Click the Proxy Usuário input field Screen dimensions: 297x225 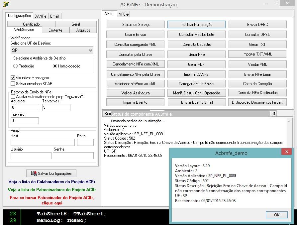[31, 156]
